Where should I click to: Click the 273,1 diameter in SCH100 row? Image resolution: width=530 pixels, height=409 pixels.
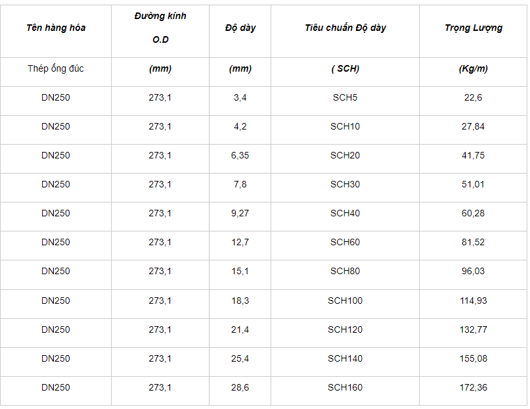160,301
